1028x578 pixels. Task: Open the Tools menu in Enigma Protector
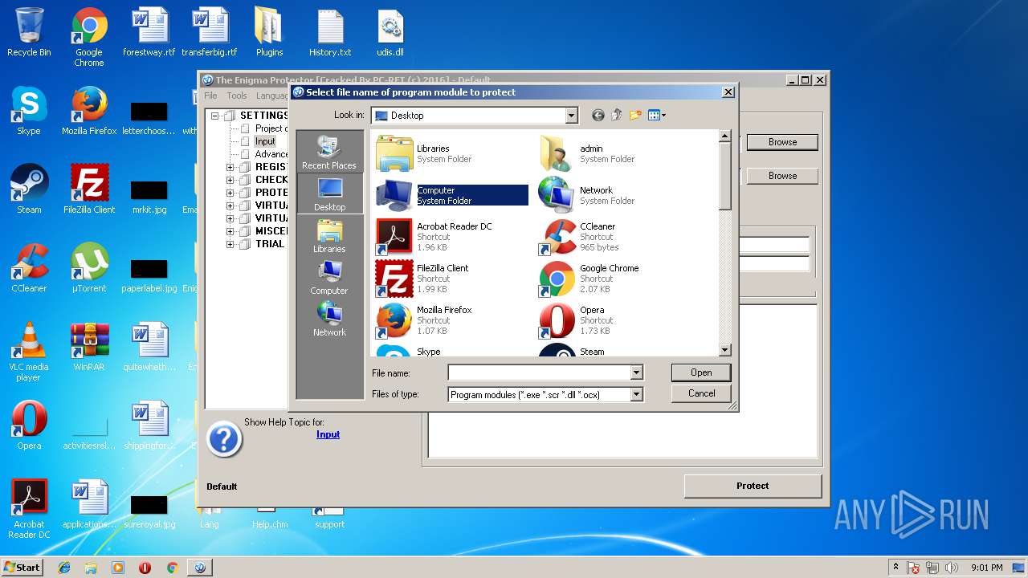tap(237, 96)
